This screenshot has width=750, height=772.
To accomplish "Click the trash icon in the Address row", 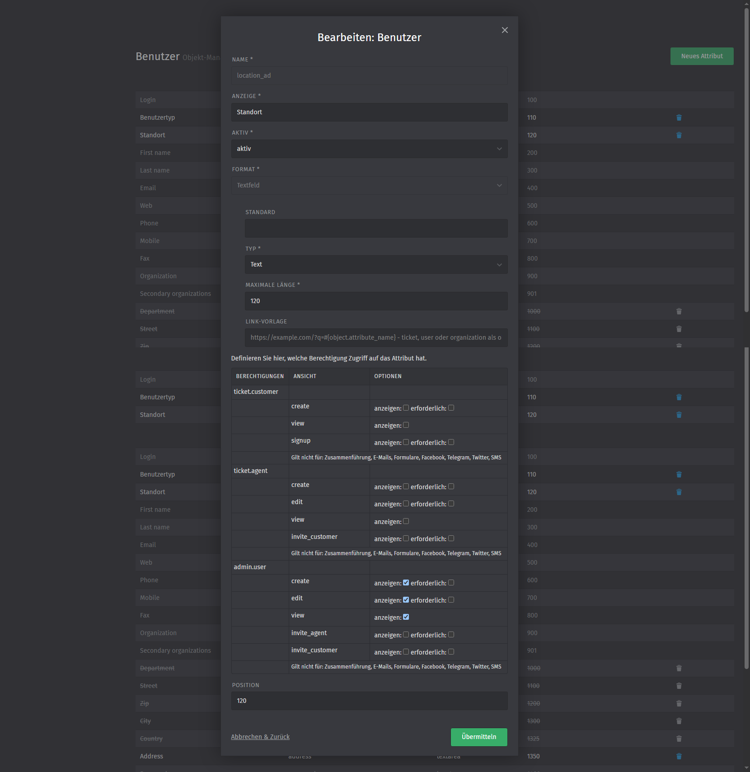I will coord(679,756).
